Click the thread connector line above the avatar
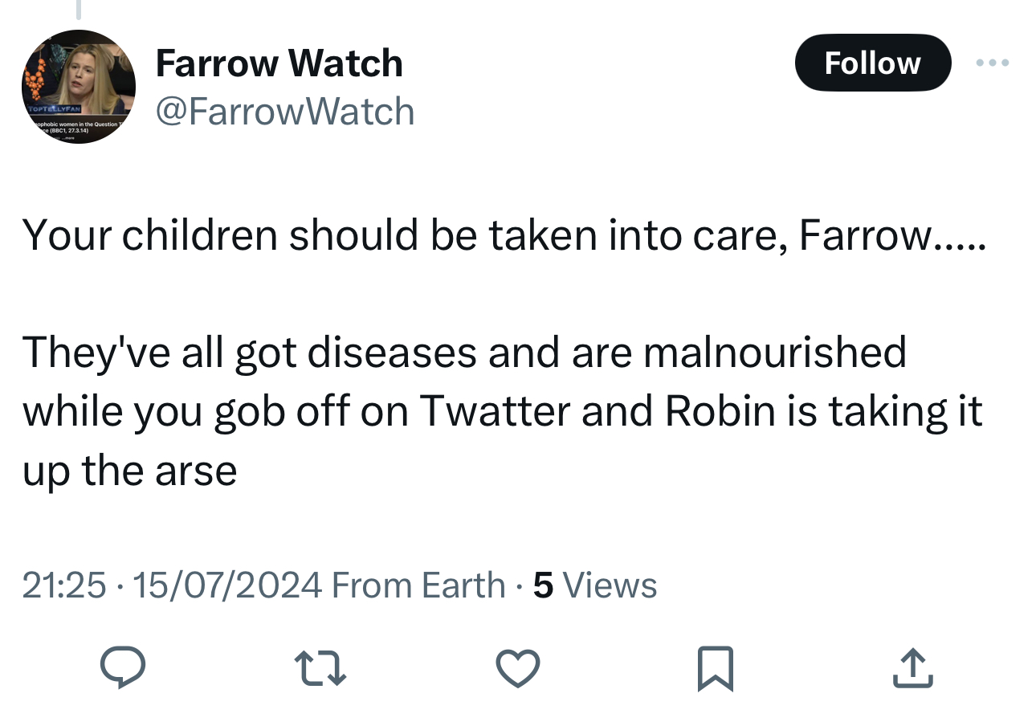Screen dimensions: 1036x726 click(x=79, y=10)
